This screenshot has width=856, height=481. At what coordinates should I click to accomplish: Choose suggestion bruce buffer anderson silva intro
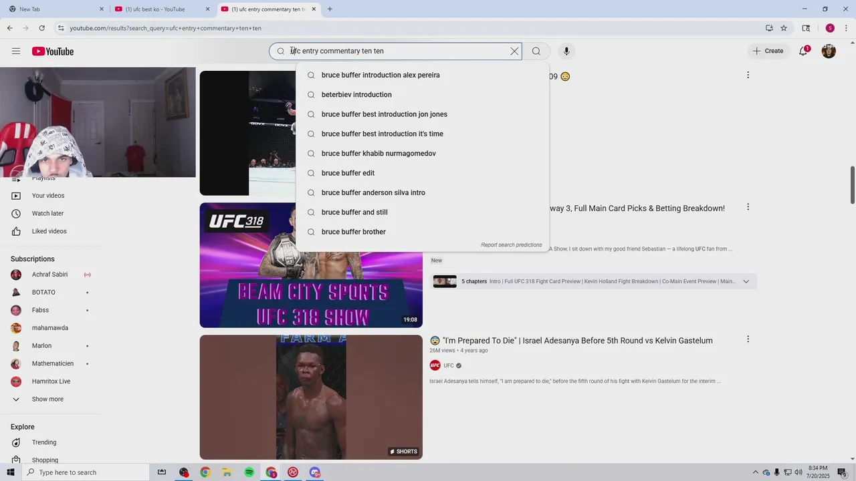click(x=423, y=192)
